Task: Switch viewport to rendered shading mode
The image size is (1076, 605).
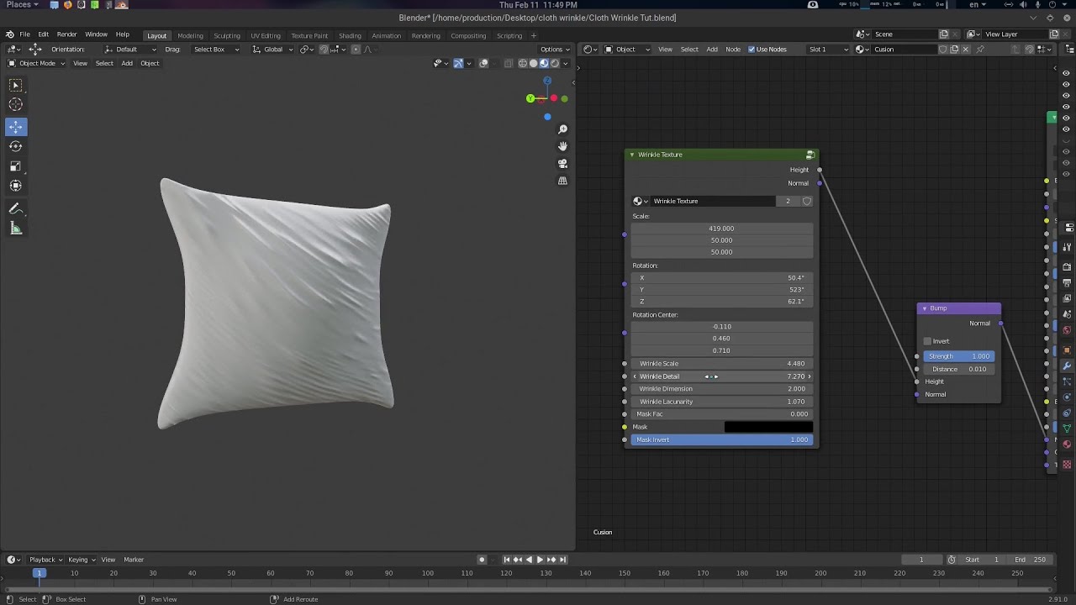Action: pos(555,63)
